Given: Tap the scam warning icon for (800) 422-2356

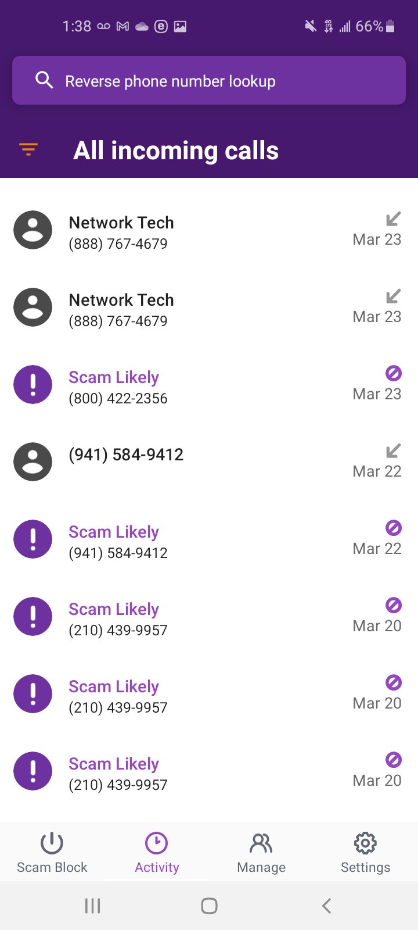Looking at the screenshot, I should tap(33, 385).
